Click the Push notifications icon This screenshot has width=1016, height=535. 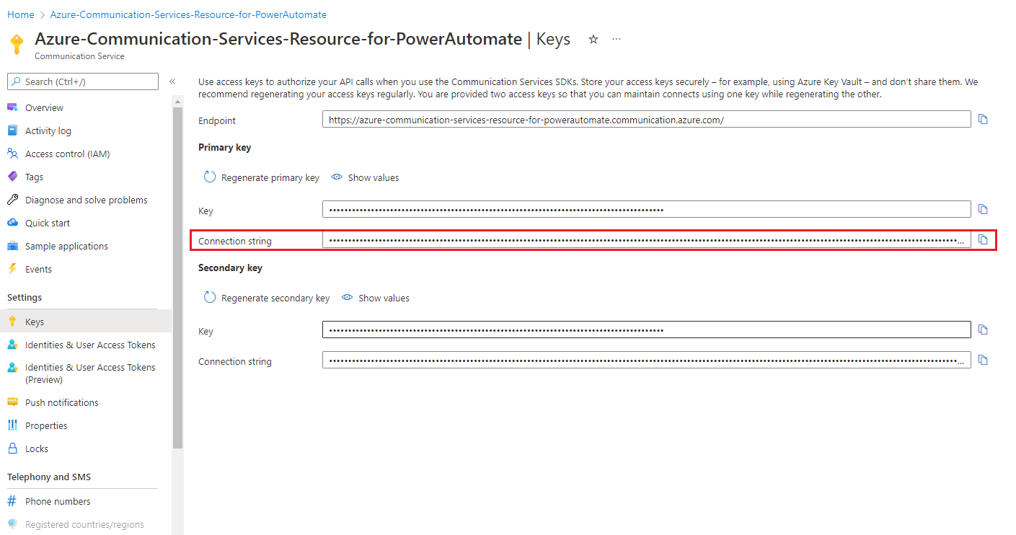pos(12,402)
